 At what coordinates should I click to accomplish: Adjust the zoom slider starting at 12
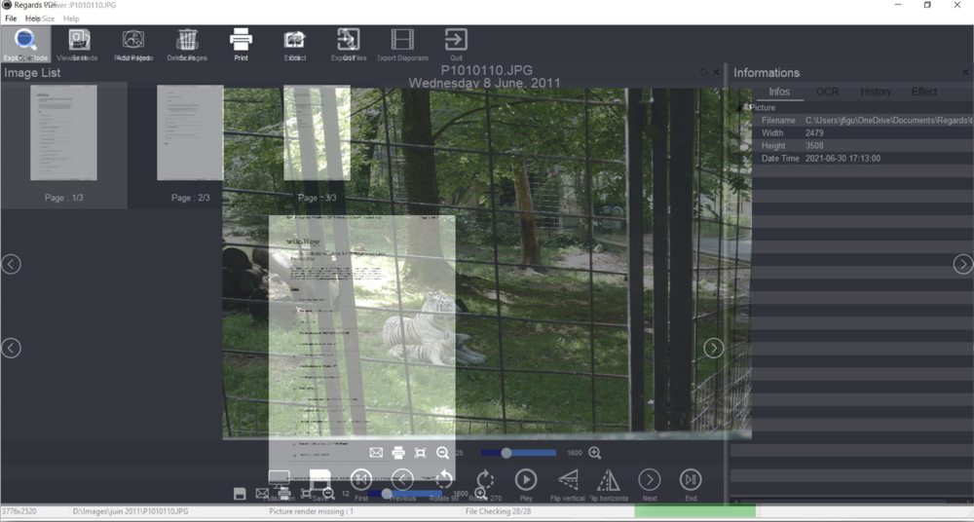404,494
